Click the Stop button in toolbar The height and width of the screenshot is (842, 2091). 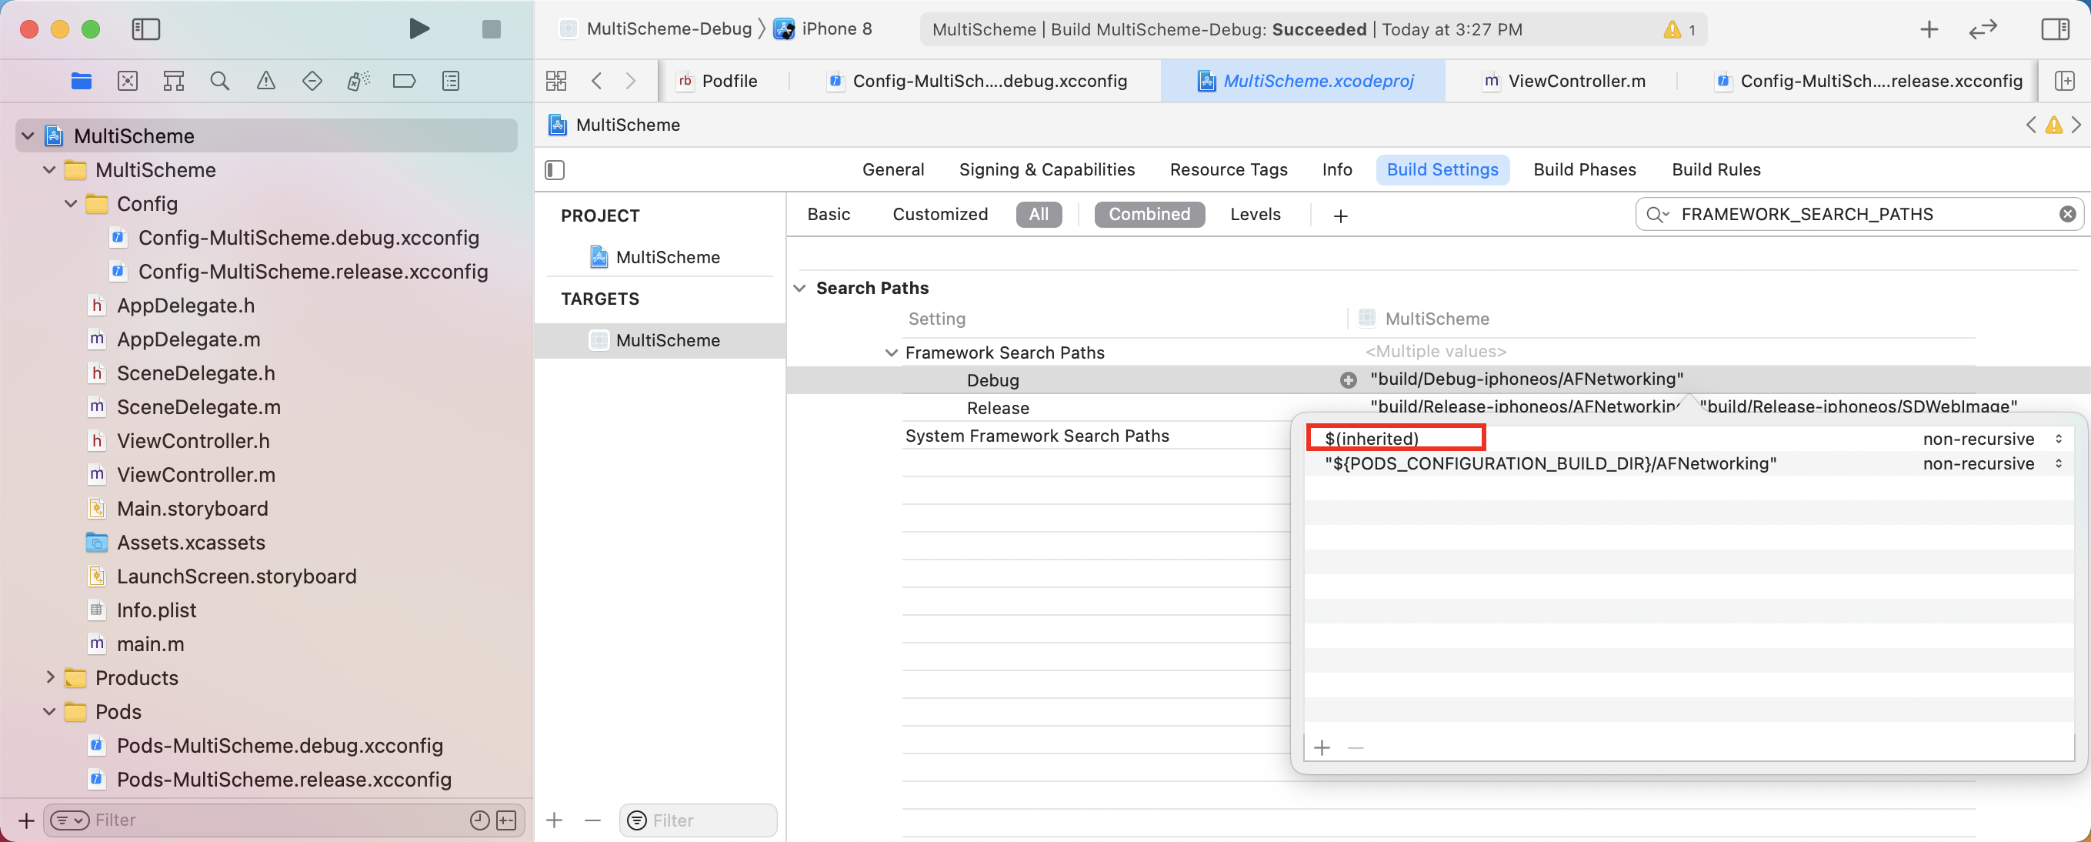[491, 29]
